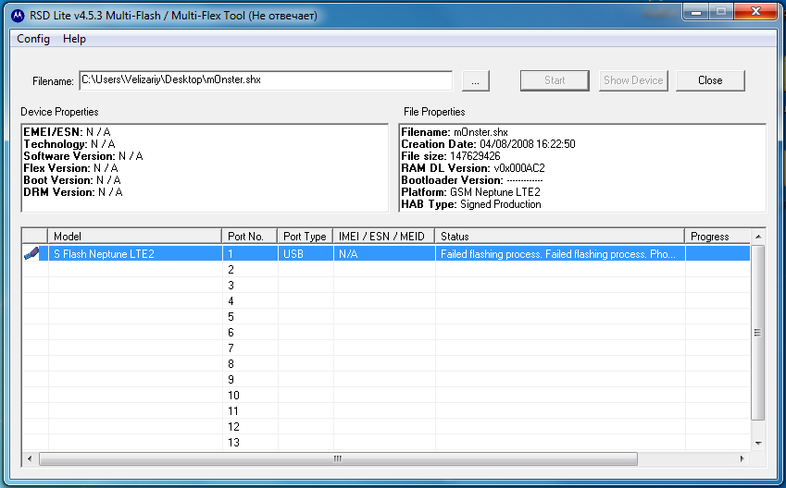
Task: Click the phone icon beside S Flash Neptune LTE2
Action: pos(31,253)
